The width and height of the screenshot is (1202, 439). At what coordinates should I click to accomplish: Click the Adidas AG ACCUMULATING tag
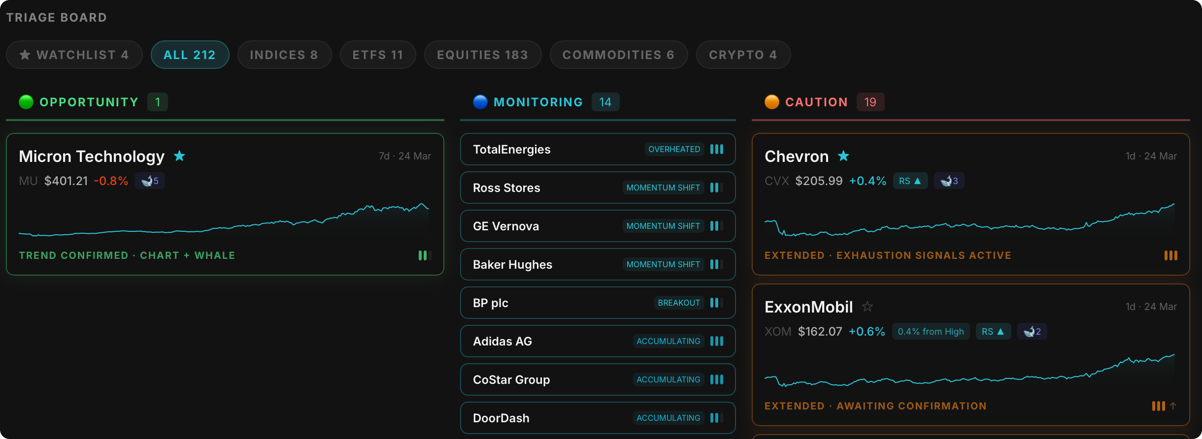pos(668,341)
